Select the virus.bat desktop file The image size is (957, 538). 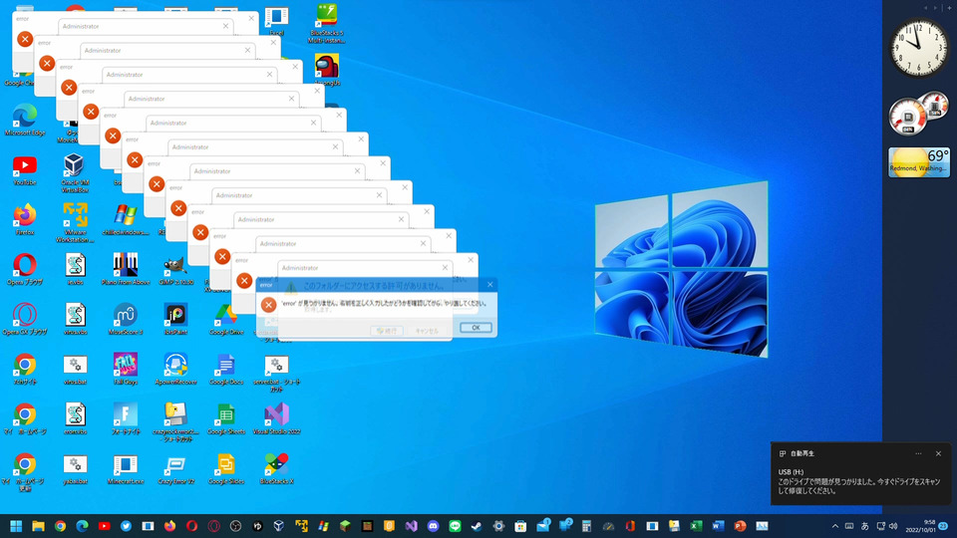click(x=75, y=369)
